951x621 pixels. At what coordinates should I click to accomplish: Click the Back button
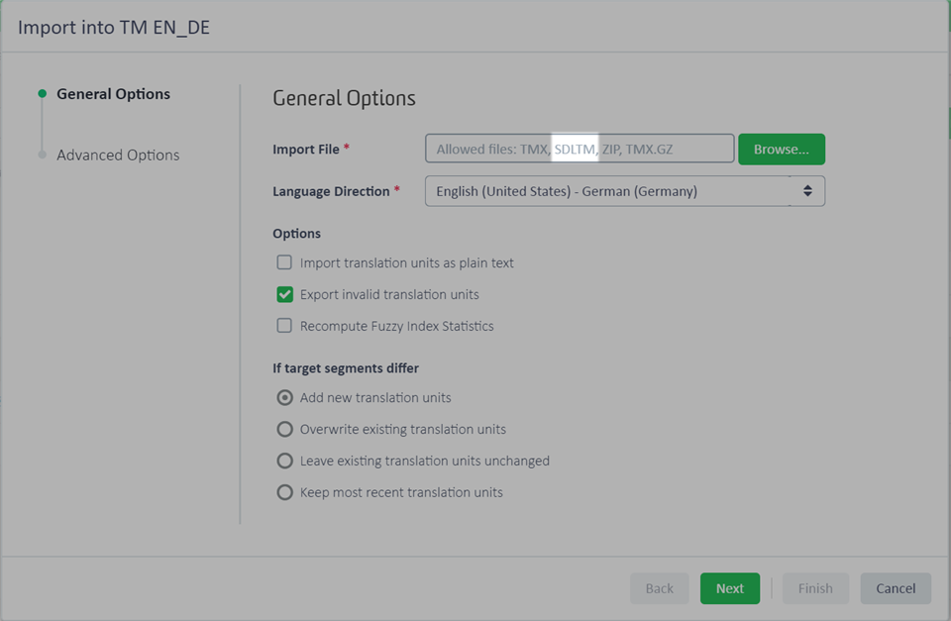(x=660, y=588)
